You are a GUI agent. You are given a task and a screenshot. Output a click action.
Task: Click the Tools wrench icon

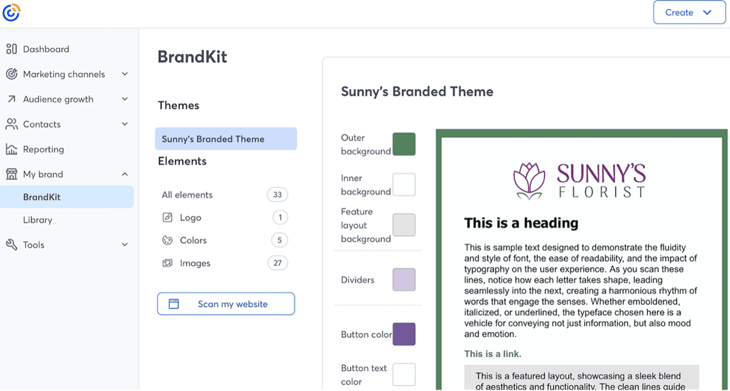[x=12, y=244]
